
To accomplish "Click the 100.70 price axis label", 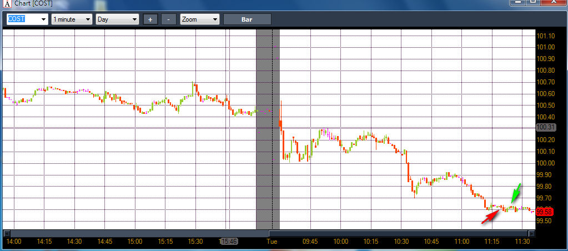I will pos(546,82).
